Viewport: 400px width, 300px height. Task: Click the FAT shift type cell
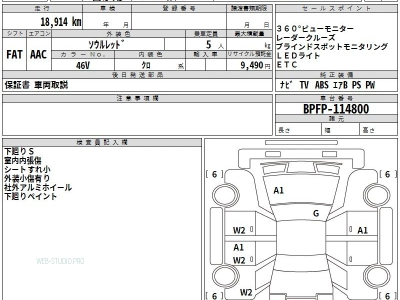pos(14,54)
